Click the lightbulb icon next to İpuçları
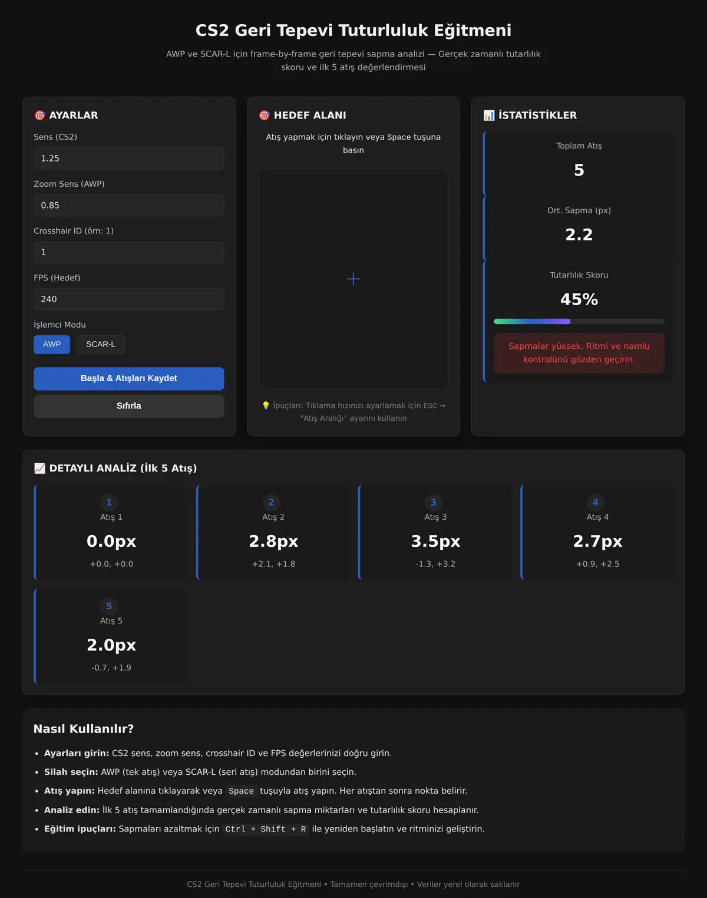The height and width of the screenshot is (898, 707). tap(266, 405)
